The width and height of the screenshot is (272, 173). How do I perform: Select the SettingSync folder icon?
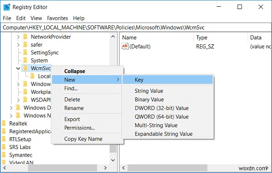25,53
